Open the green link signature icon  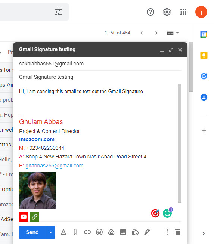pyautogui.click(x=34, y=217)
